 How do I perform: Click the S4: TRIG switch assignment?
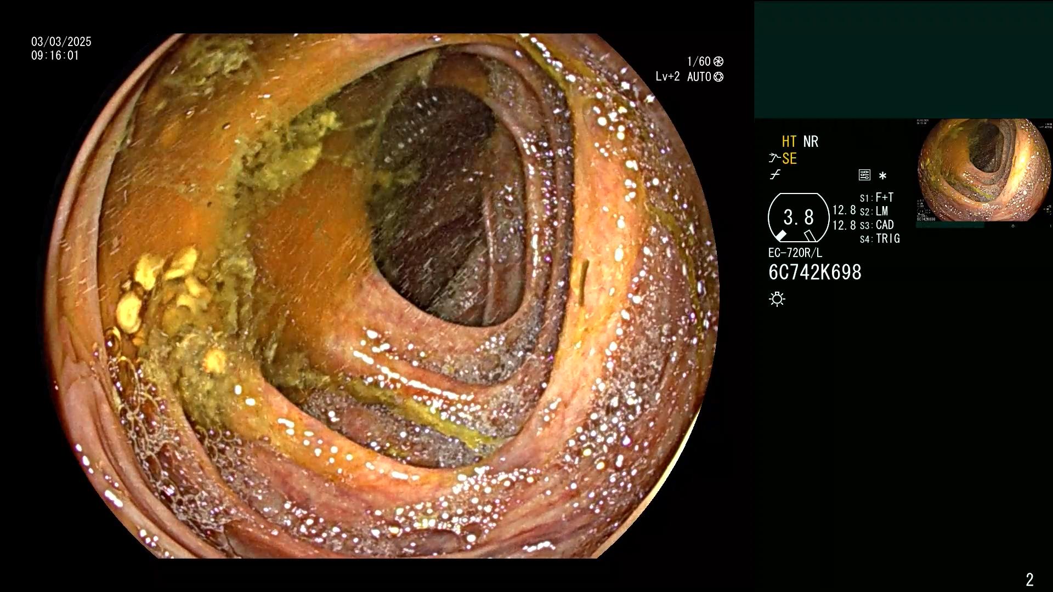coord(880,239)
